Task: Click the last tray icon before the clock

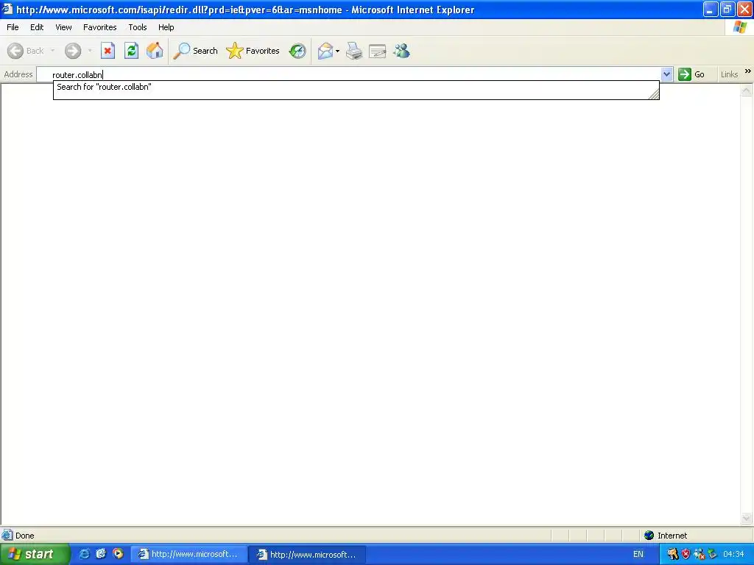Action: point(712,555)
